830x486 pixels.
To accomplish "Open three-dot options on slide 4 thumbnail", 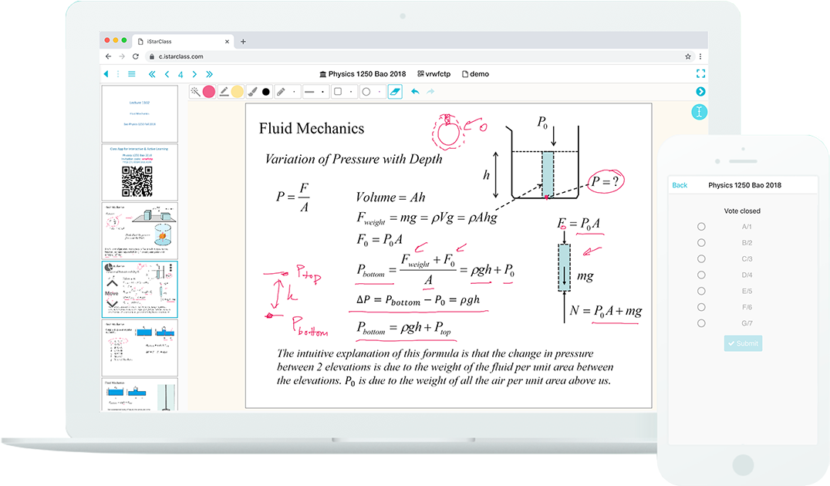I will [170, 268].
